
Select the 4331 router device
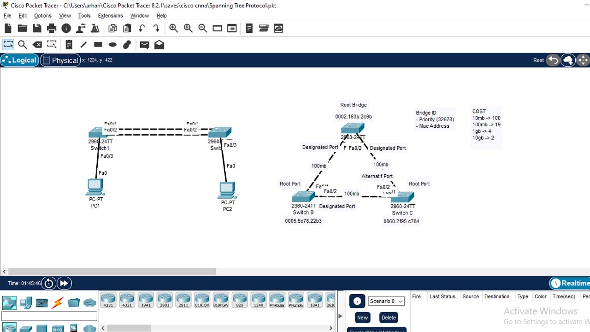point(108,300)
